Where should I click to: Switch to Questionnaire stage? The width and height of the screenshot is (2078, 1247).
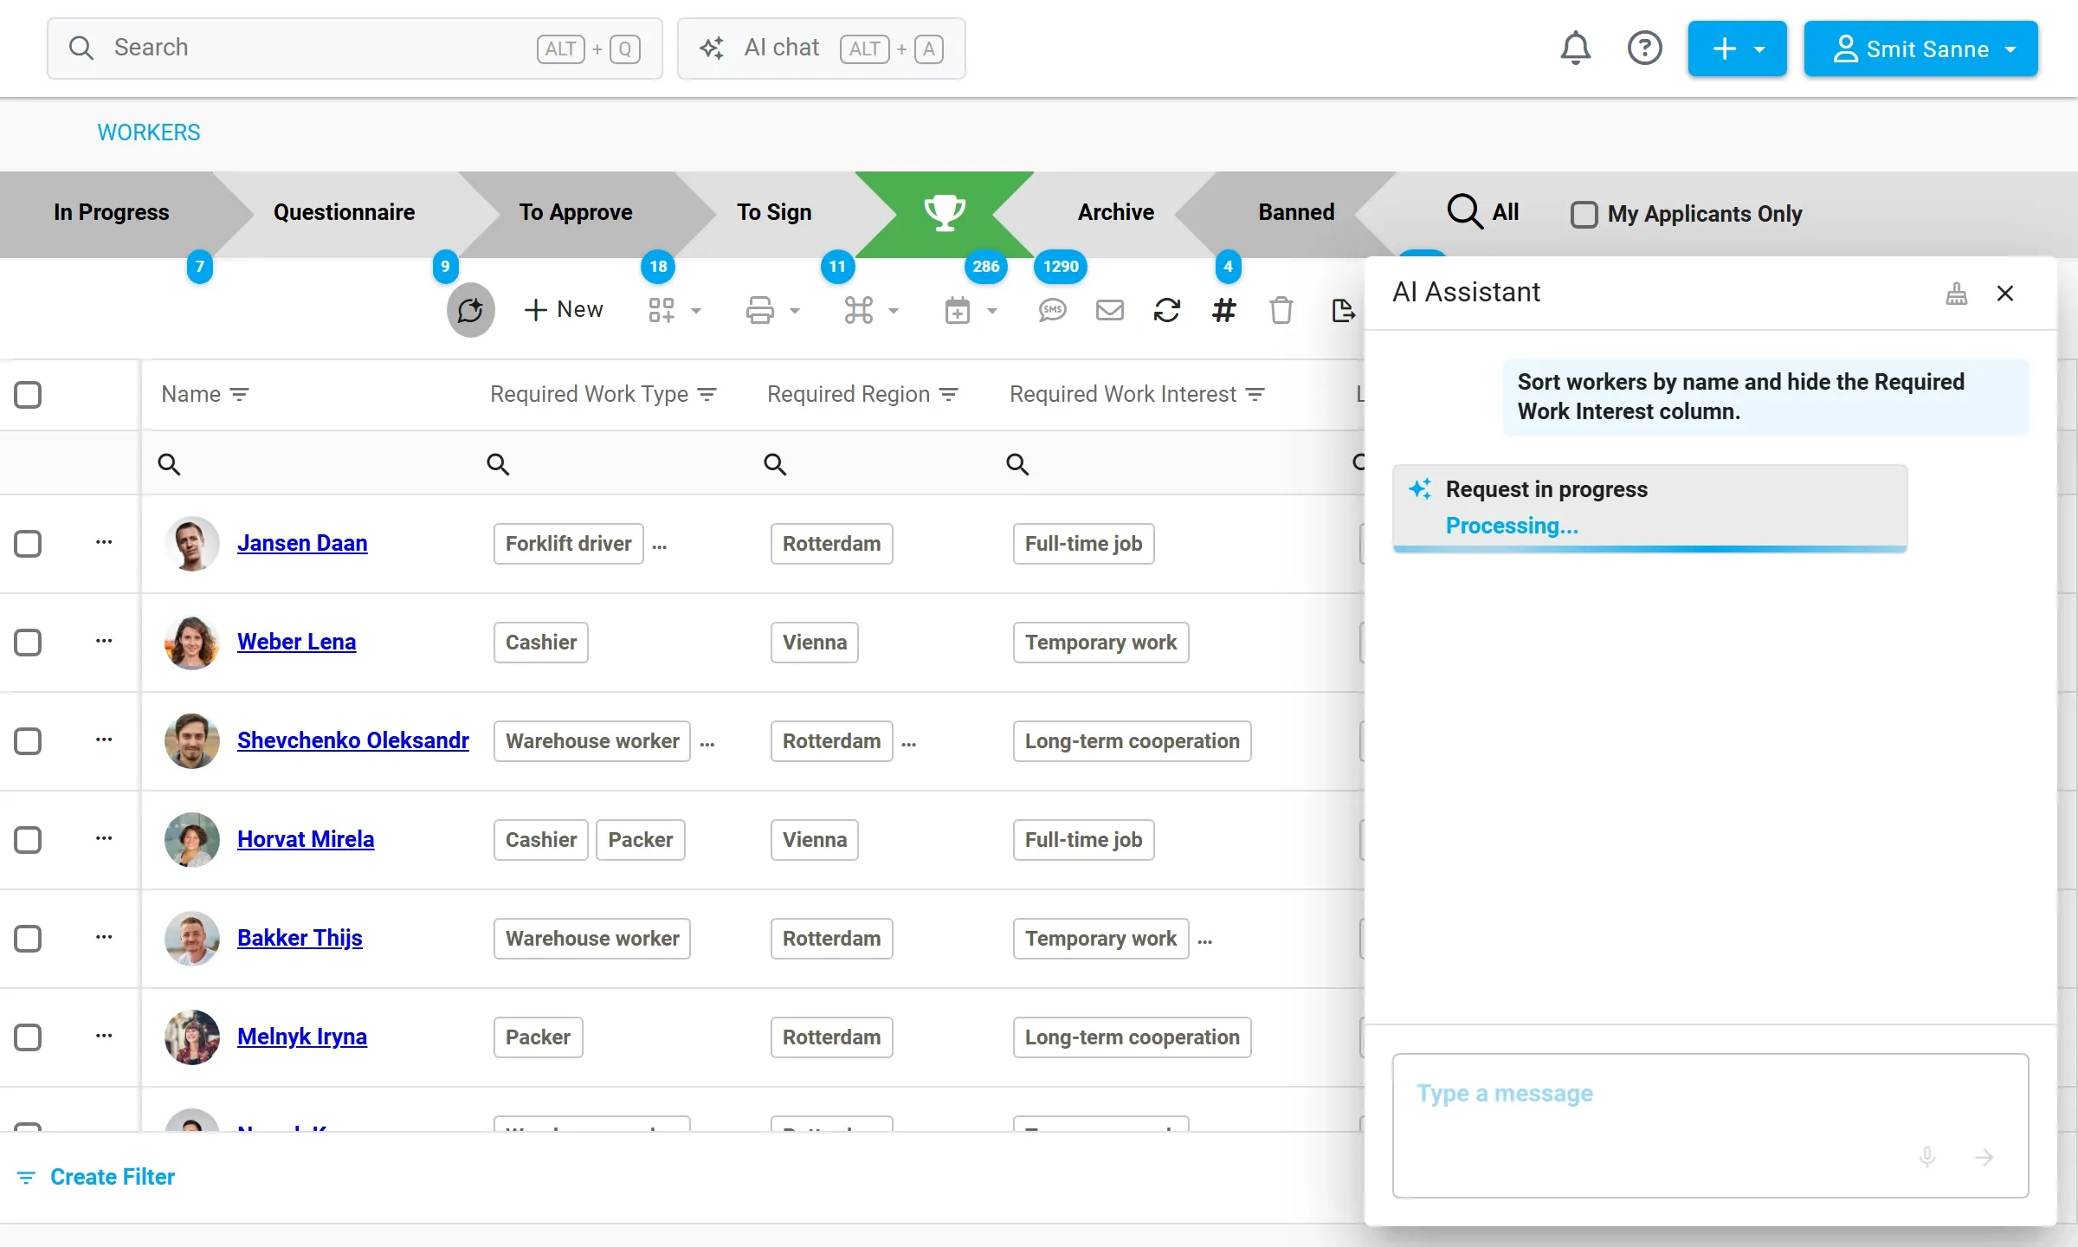344,212
